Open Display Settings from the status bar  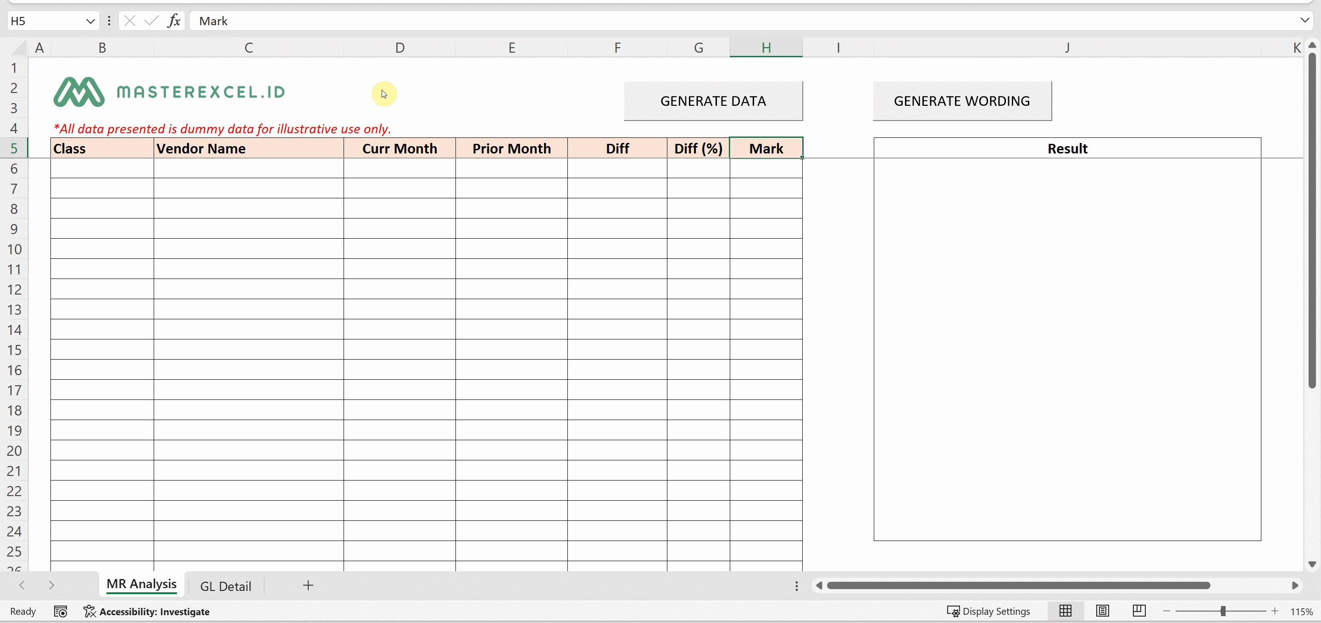pyautogui.click(x=990, y=611)
